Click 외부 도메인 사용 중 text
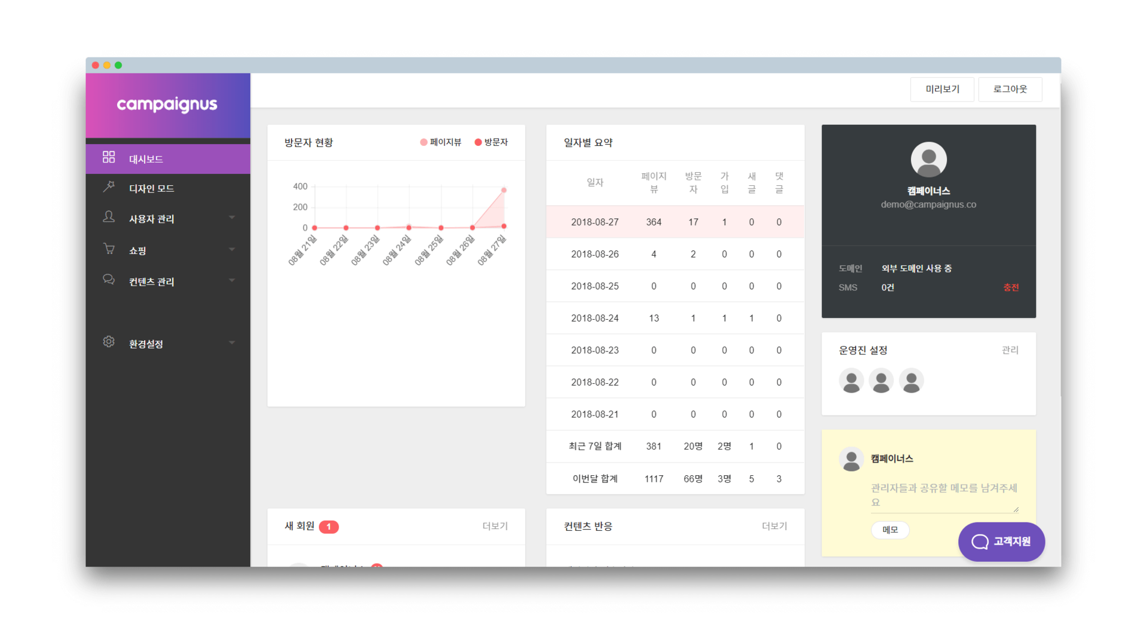Image resolution: width=1147 pixels, height=624 pixels. (x=916, y=268)
